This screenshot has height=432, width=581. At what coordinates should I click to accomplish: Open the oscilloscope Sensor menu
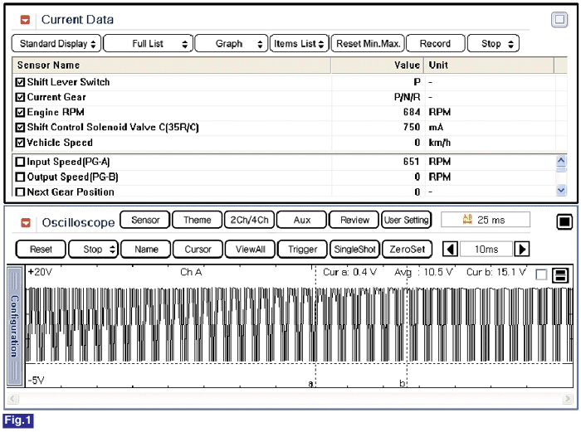coord(145,220)
